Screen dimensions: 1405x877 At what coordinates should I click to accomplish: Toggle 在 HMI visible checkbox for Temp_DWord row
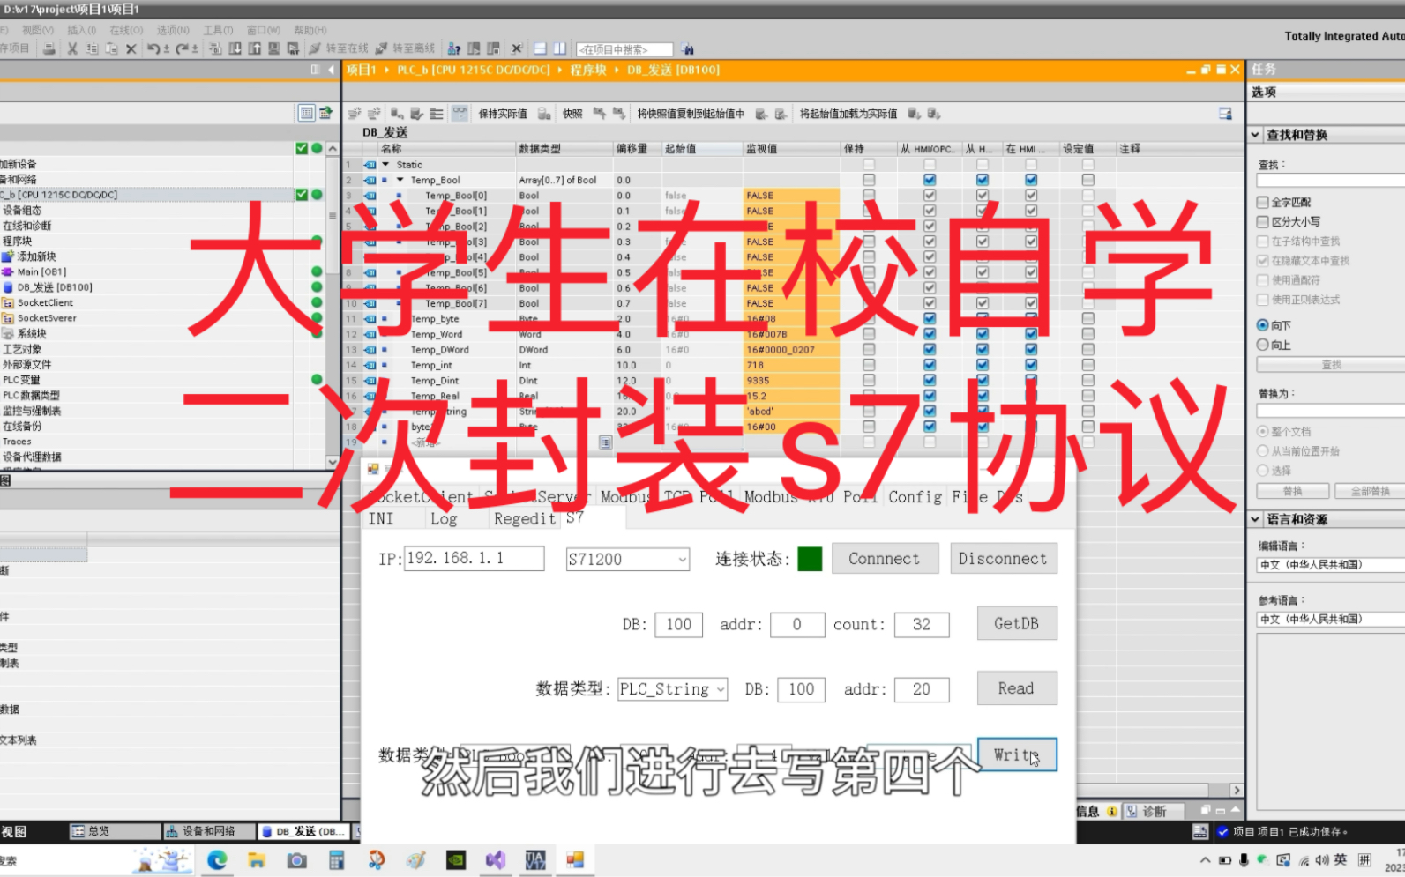coord(1030,350)
